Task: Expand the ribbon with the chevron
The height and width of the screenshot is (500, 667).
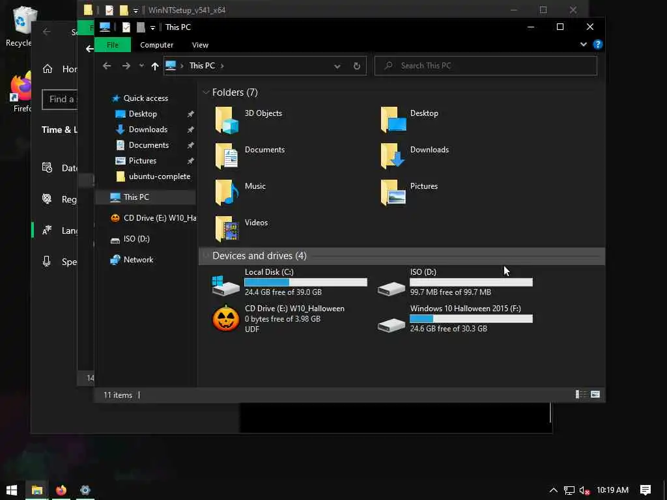Action: coord(583,44)
